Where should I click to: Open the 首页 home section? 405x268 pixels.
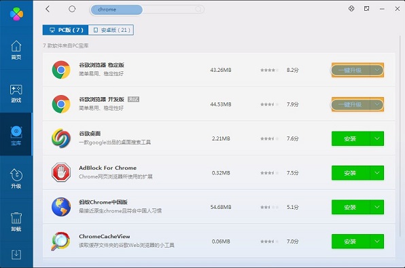tap(16, 50)
